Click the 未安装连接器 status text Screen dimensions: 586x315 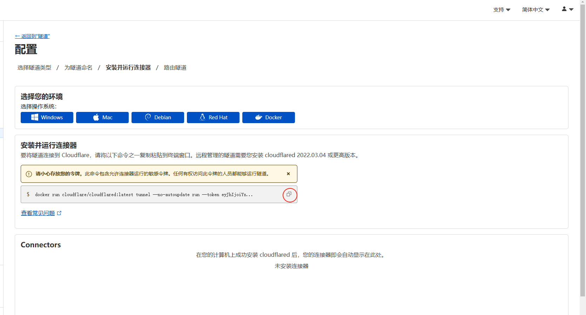tap(291, 266)
